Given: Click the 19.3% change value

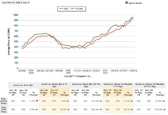Looking at the screenshot, I should (x=63, y=110).
